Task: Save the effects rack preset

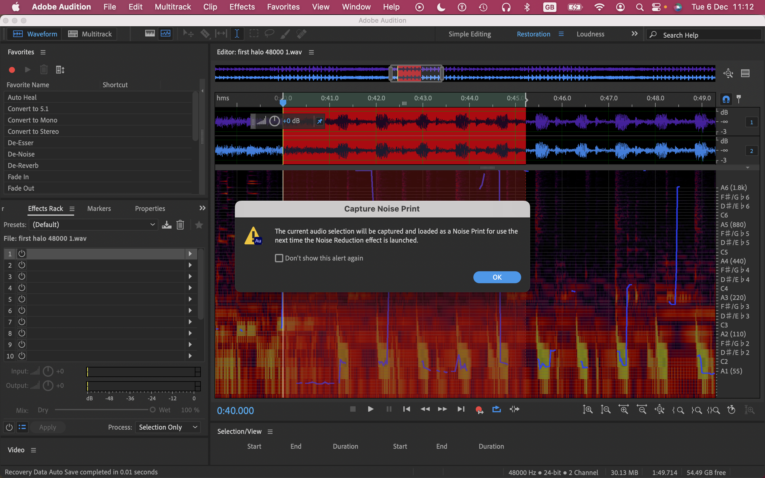Action: (166, 225)
